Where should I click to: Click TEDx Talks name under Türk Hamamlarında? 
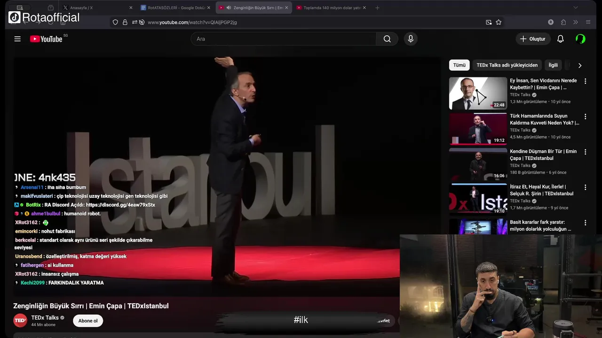click(x=520, y=130)
